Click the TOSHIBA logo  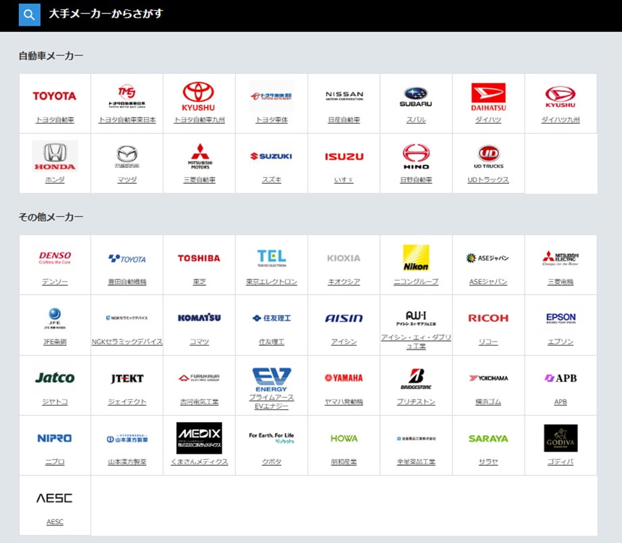[x=199, y=258]
